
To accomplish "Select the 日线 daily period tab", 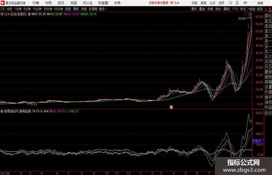I will [68, 9].
